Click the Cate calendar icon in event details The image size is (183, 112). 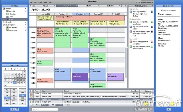point(159,46)
